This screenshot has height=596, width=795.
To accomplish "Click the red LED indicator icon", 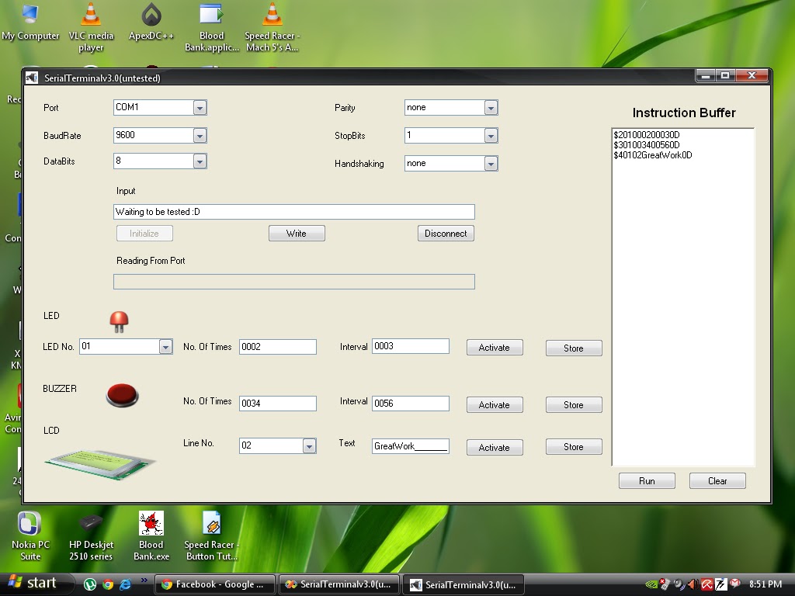I will tap(120, 319).
